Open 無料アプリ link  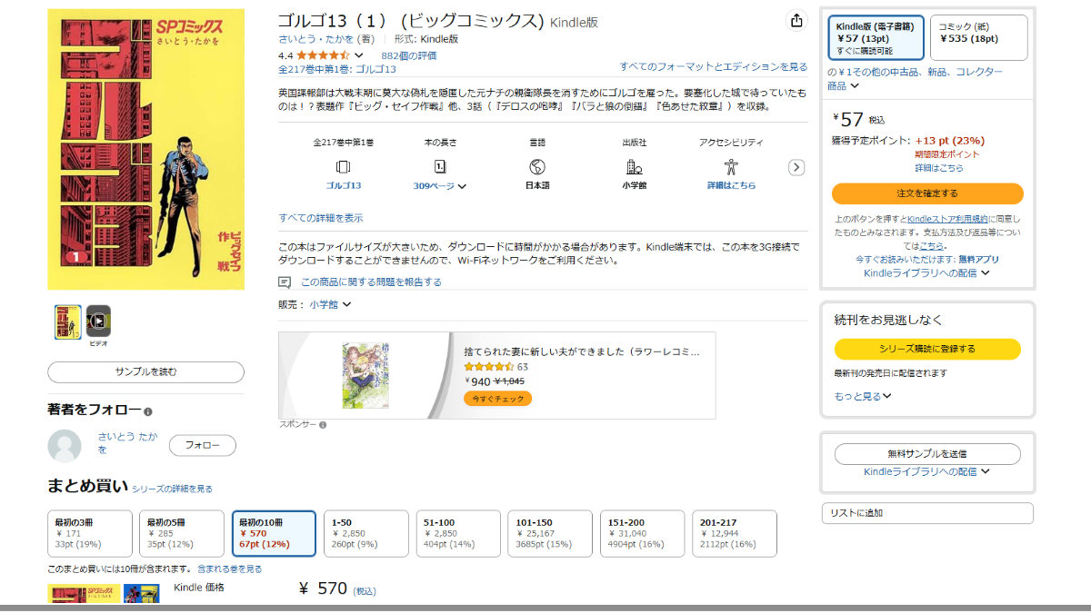(x=978, y=259)
